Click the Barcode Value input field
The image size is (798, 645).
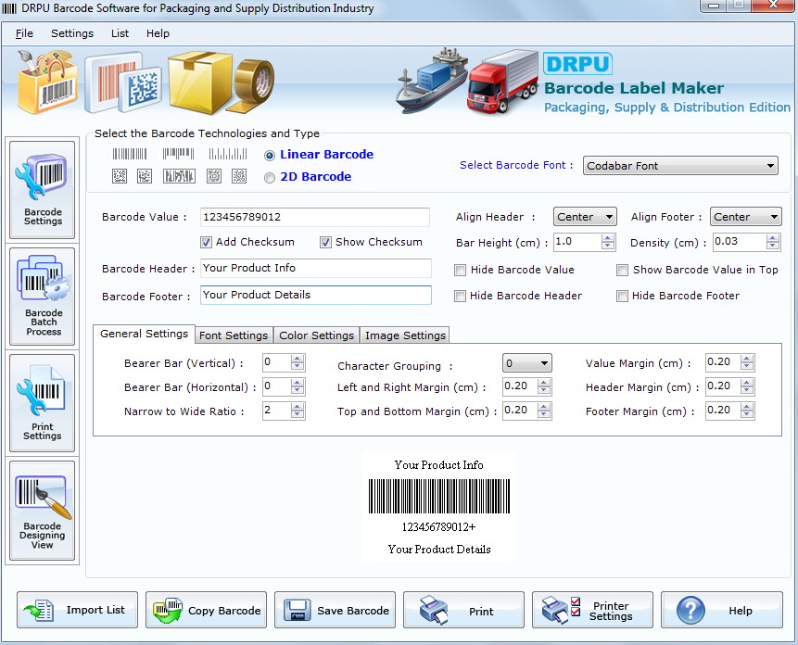[x=314, y=217]
